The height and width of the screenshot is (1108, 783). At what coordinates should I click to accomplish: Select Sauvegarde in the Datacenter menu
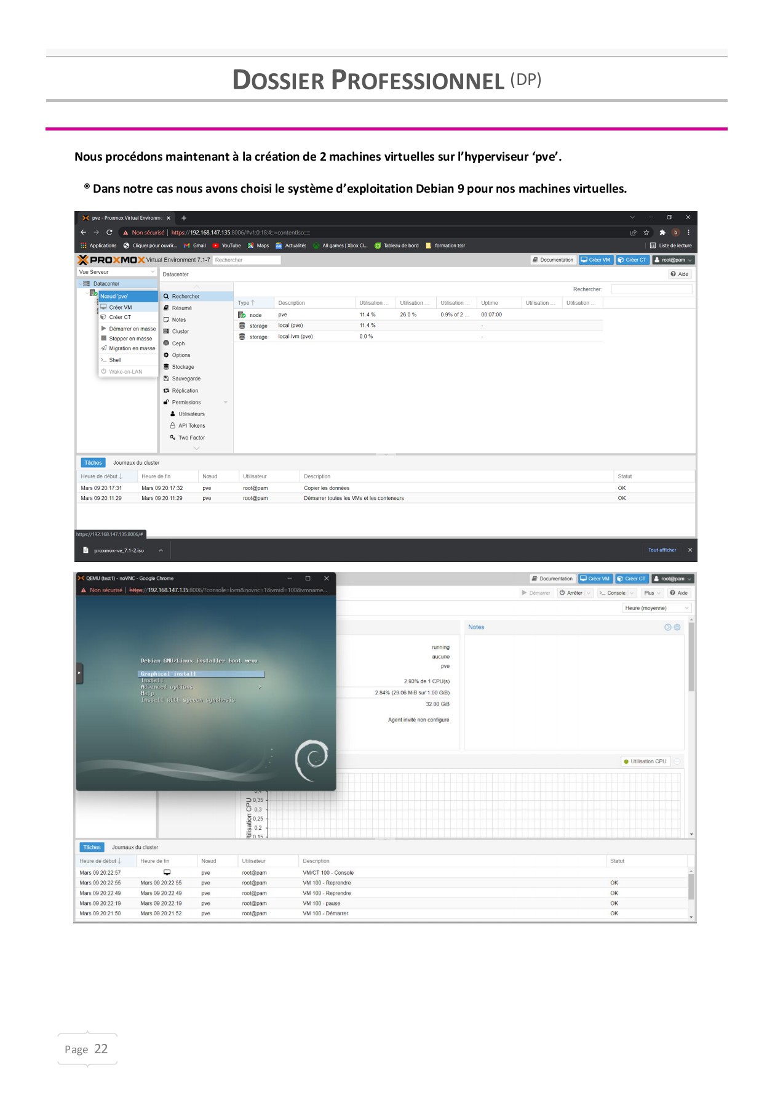click(186, 379)
